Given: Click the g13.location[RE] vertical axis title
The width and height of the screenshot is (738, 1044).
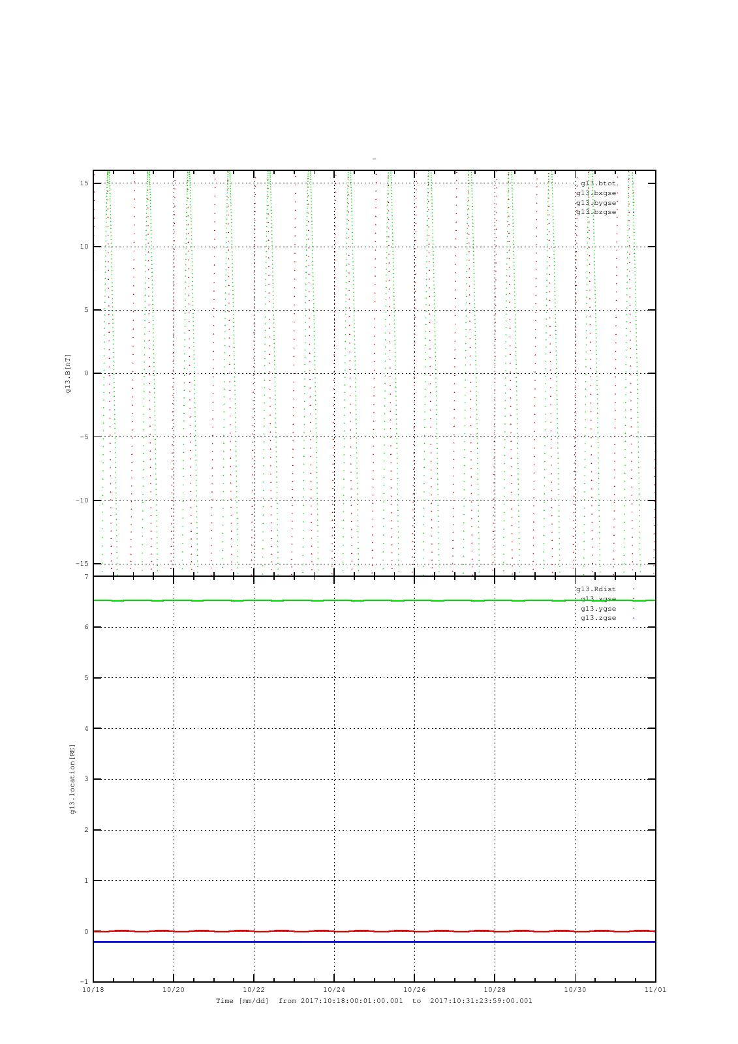Looking at the screenshot, I should [73, 779].
